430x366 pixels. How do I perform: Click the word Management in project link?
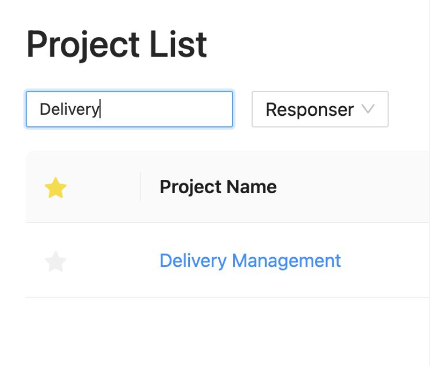pyautogui.click(x=286, y=261)
